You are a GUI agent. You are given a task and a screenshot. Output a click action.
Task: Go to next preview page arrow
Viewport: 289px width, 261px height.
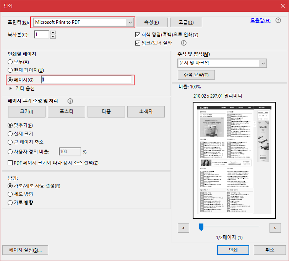[x=275, y=228]
